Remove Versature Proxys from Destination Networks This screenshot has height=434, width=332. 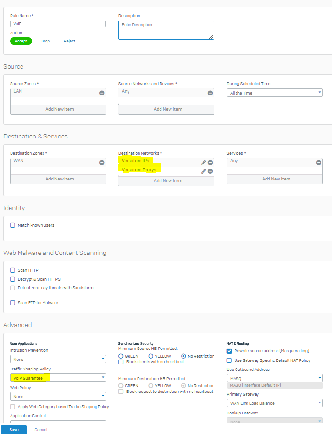click(x=210, y=171)
